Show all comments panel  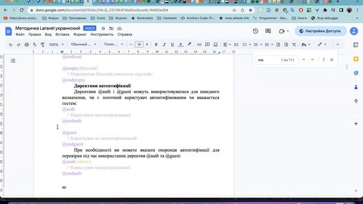click(x=268, y=31)
